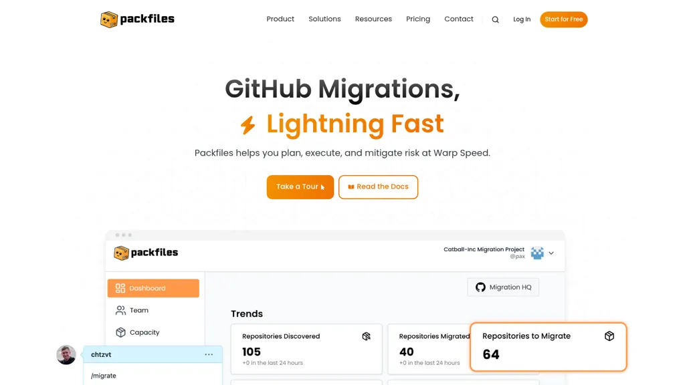
Task: Open the Solutions menu
Action: point(324,19)
